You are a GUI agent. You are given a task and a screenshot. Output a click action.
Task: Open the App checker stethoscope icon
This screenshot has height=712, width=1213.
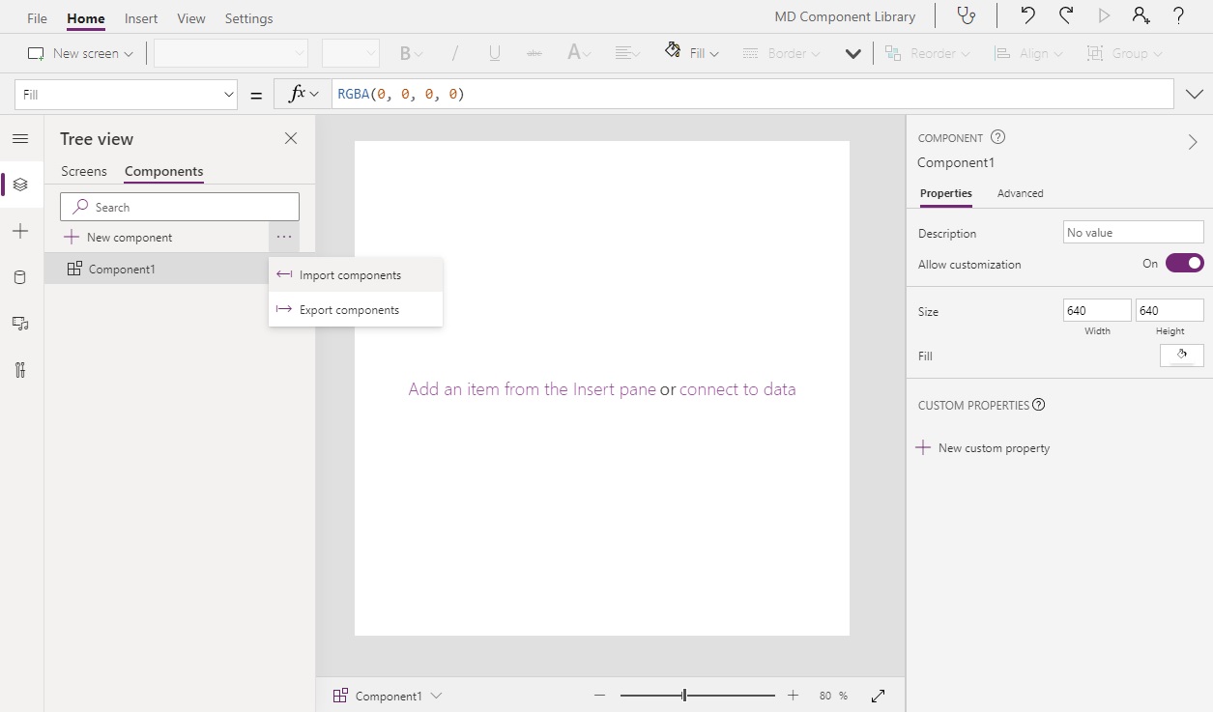965,16
